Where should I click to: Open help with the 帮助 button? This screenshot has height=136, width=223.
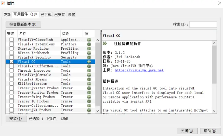(x=210, y=131)
